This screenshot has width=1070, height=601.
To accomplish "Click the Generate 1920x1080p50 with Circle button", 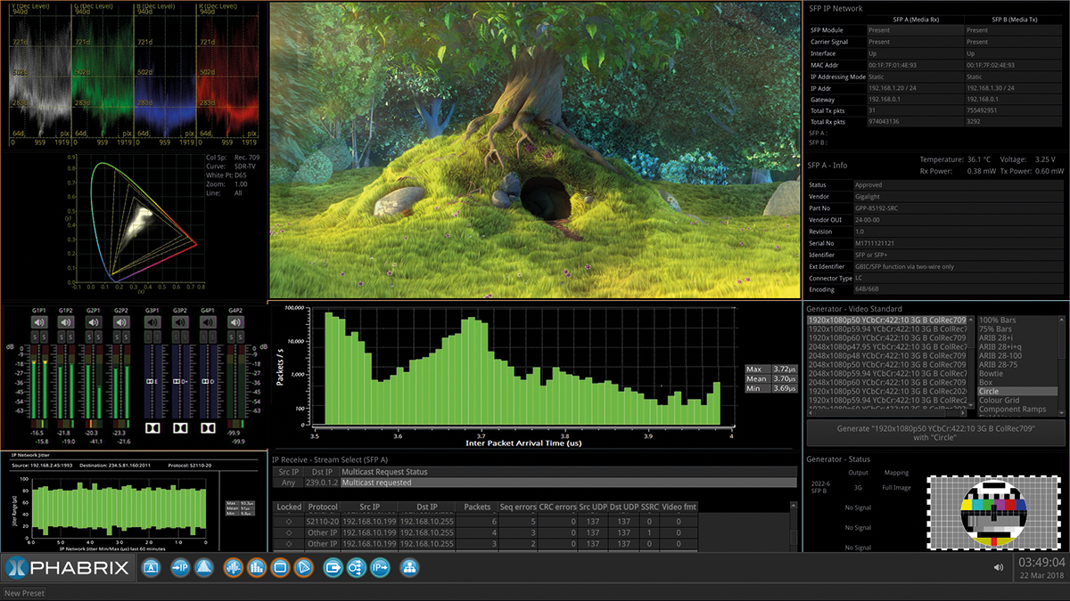I will (x=934, y=433).
